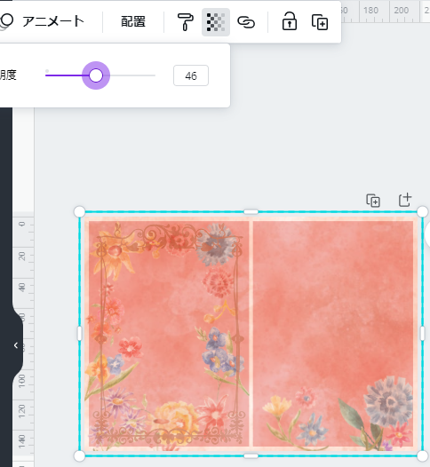
Task: Click the duplicate page icon above canvas
Action: click(x=373, y=201)
